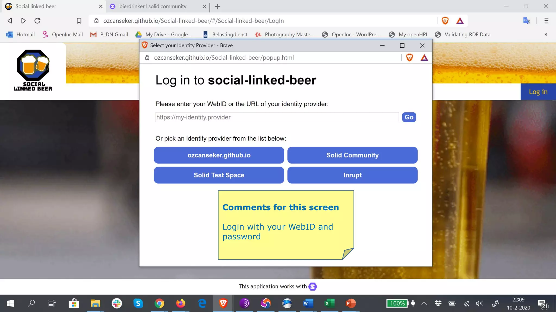556x312 pixels.
Task: Reload the Social linked beer page
Action: (37, 21)
